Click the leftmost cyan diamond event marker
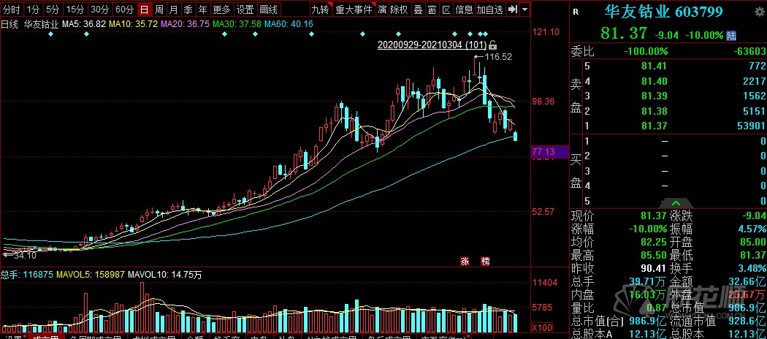 pos(50,34)
